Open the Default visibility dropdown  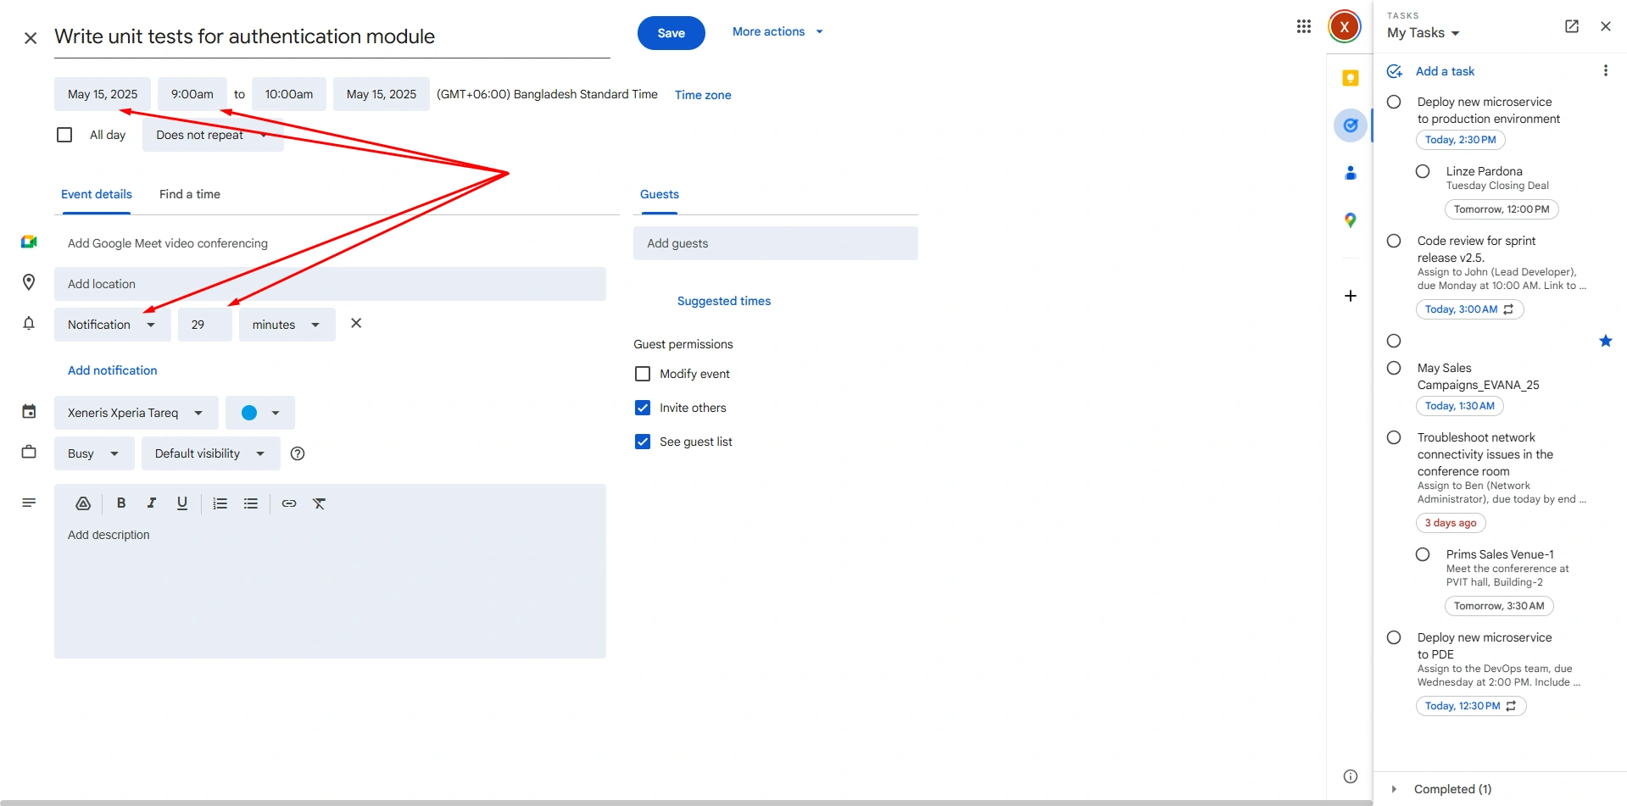tap(209, 453)
